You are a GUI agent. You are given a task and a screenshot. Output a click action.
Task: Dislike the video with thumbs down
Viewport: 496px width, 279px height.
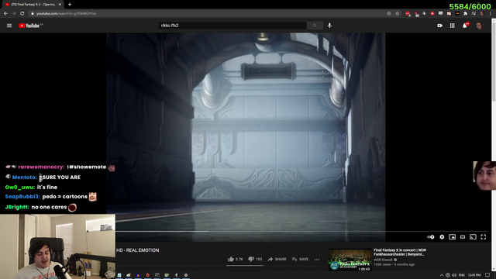(255, 259)
